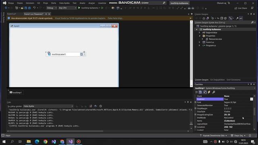Viewport: 258px width, 145px height.
Task: Dismiss the scaling info bar with its X
Action: [x=191, y=18]
